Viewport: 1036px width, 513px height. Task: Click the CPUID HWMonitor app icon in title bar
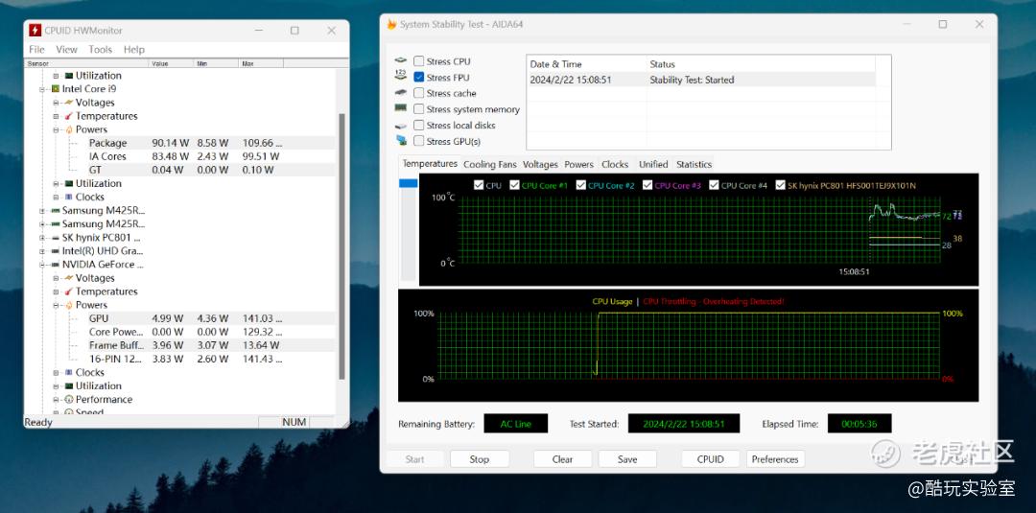point(35,31)
